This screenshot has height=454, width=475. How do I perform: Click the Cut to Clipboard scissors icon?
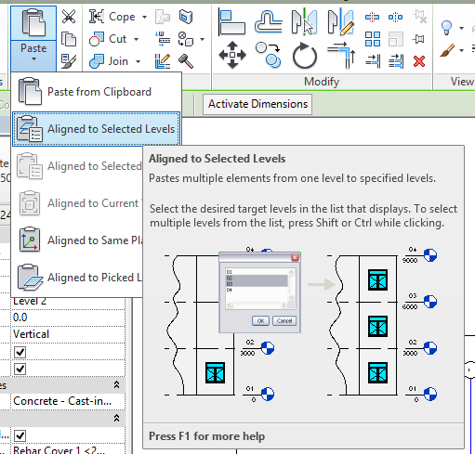(69, 17)
